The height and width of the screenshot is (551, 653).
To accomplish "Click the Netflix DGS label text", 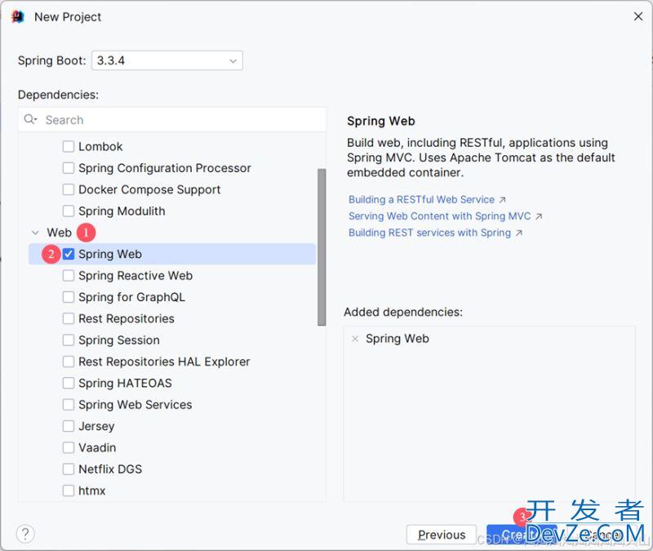I will click(x=110, y=469).
